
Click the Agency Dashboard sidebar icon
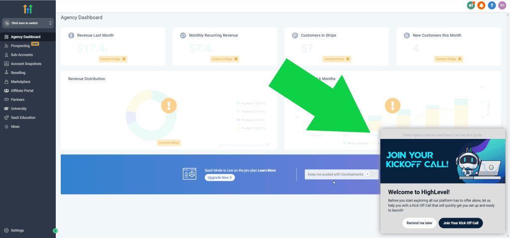pos(6,37)
